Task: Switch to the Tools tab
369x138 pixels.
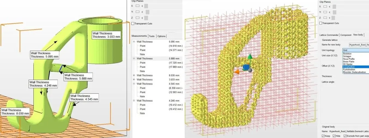Action: [x=152, y=36]
